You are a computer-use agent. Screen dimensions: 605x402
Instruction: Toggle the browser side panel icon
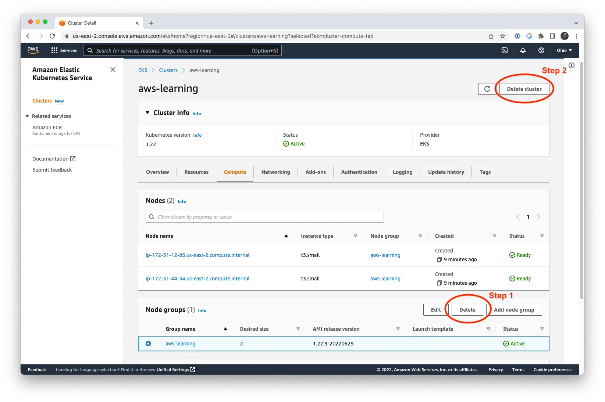click(x=552, y=36)
